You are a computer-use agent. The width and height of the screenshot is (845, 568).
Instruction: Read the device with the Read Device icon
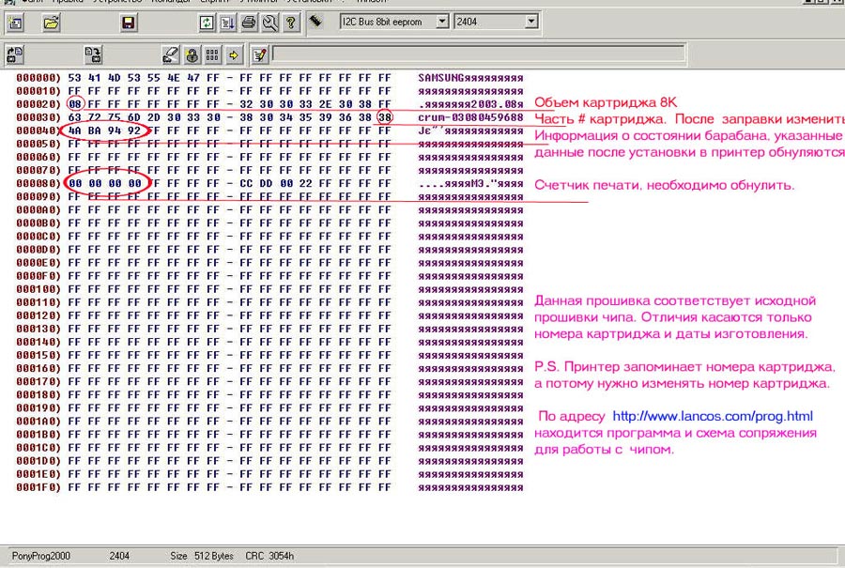point(14,54)
